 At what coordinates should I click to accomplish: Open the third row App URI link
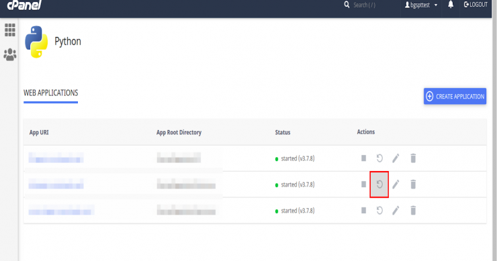pos(62,210)
